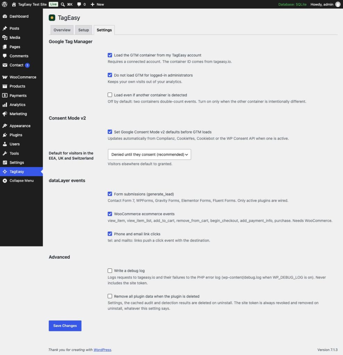Viewport: 343px width, 355px height.
Task: Click the Live badge in admin bar
Action: click(53, 4)
